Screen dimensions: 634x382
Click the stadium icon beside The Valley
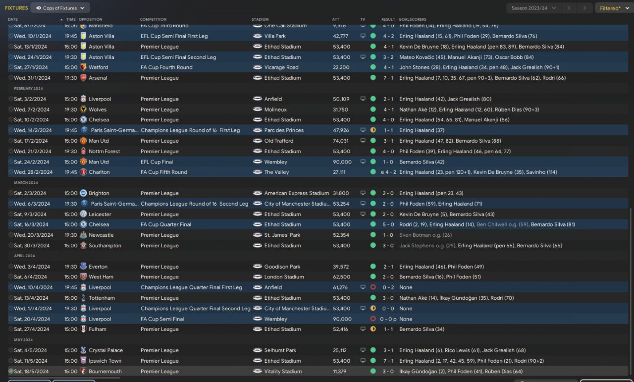tap(257, 172)
